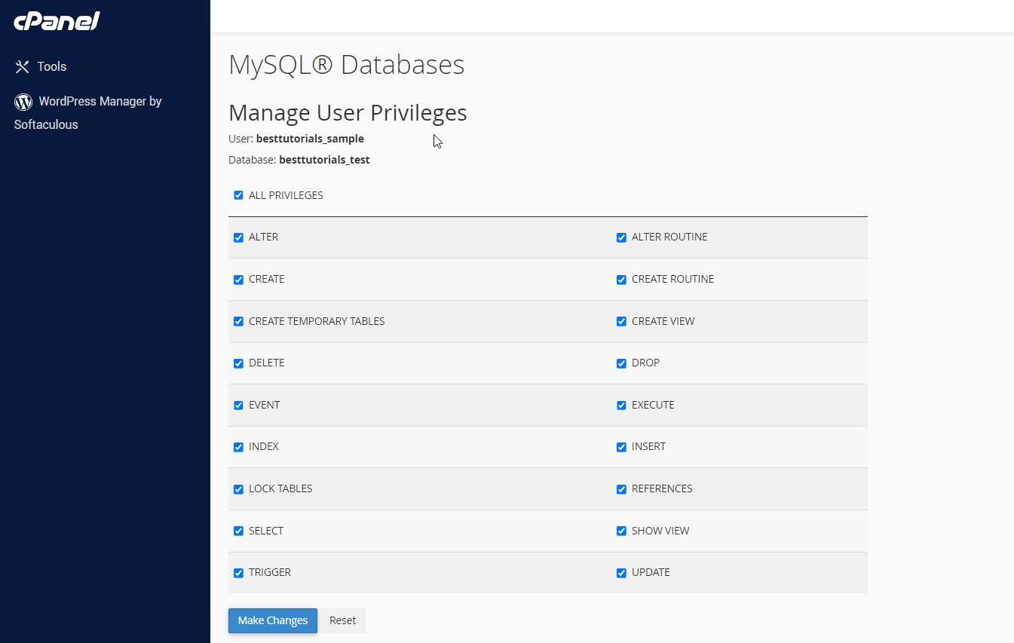Uncheck the REFERENCES privilege
Image resolution: width=1014 pixels, height=643 pixels.
tap(621, 489)
